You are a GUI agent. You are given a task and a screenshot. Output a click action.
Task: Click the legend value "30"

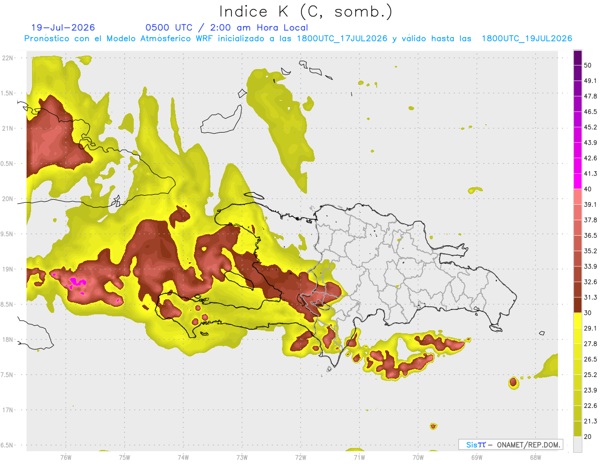588,313
